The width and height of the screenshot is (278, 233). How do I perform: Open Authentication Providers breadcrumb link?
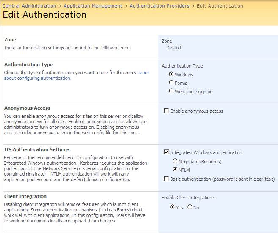[x=160, y=6]
